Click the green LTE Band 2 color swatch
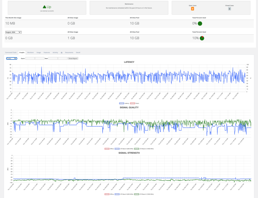This screenshot has height=198, width=258. (x=137, y=149)
